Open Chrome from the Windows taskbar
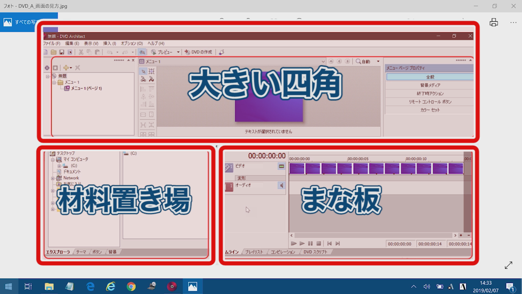The height and width of the screenshot is (294, 522). 131,287
